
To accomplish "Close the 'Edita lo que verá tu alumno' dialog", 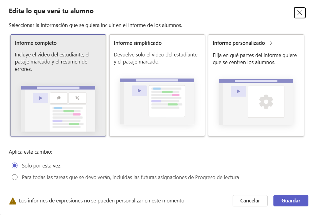I will (x=300, y=13).
